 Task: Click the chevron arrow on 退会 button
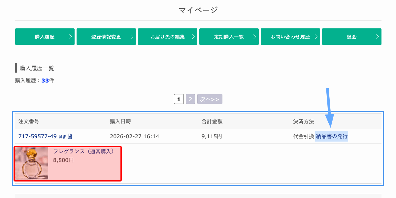[x=378, y=37]
